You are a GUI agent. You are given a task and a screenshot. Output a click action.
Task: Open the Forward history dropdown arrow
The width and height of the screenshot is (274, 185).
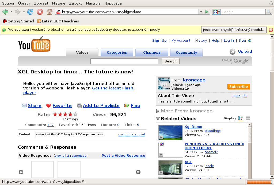(x=24, y=12)
